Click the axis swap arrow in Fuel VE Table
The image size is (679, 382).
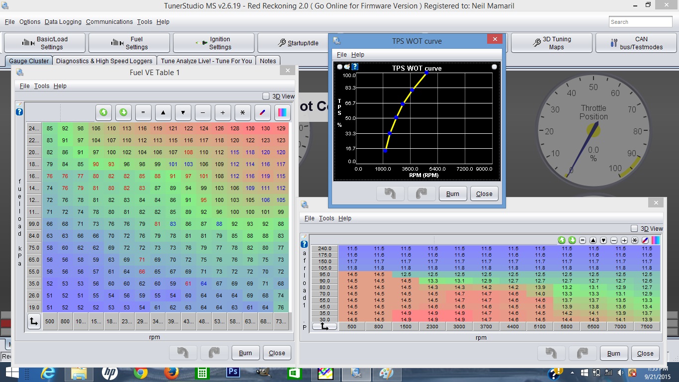(34, 321)
